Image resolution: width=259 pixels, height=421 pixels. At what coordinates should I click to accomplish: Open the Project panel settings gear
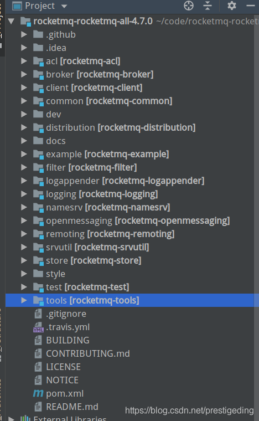click(x=232, y=6)
